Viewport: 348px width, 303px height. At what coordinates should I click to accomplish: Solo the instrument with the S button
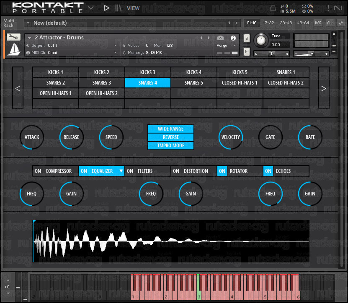coord(247,39)
